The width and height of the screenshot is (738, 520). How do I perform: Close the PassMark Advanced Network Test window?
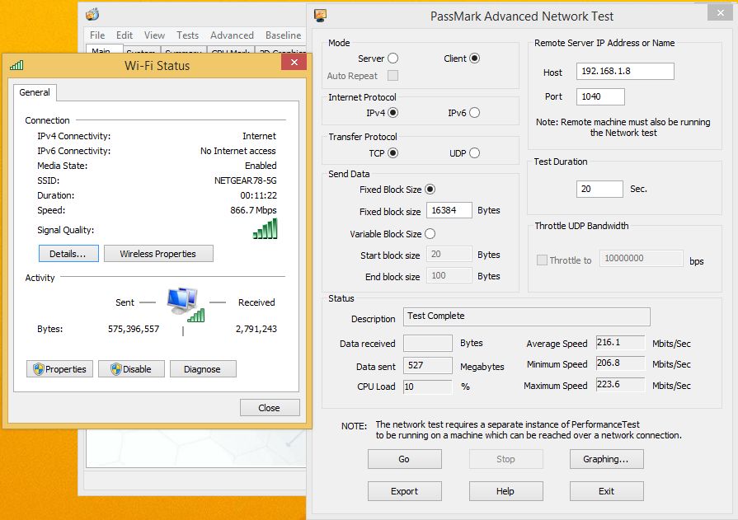pyautogui.click(x=720, y=12)
